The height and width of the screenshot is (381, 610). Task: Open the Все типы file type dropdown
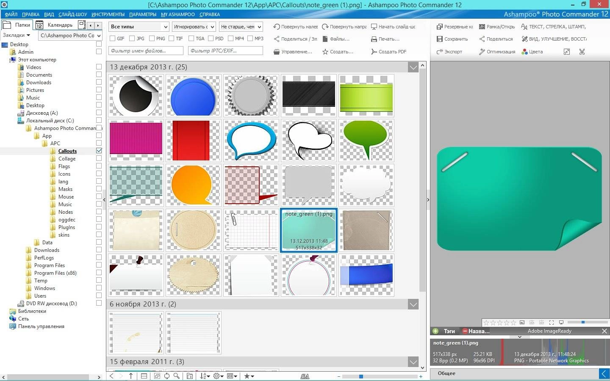point(139,27)
